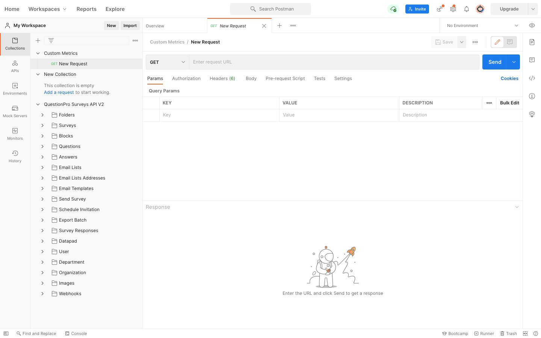The width and height of the screenshot is (541, 338).
Task: Click the Import button in My Workspace
Action: click(x=130, y=25)
